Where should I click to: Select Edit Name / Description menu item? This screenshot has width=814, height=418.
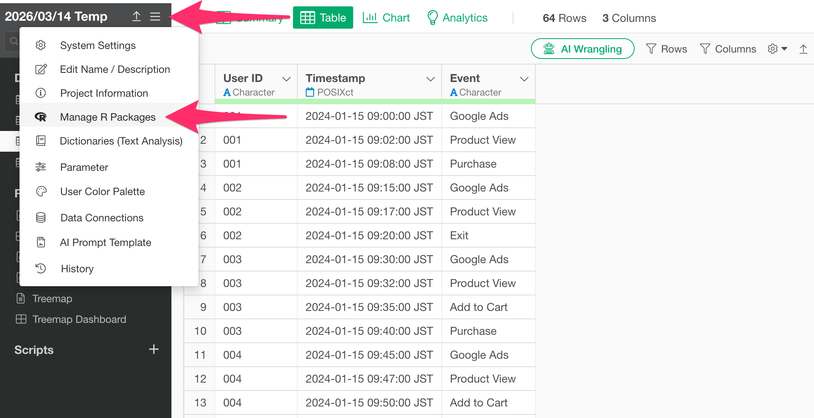[115, 69]
